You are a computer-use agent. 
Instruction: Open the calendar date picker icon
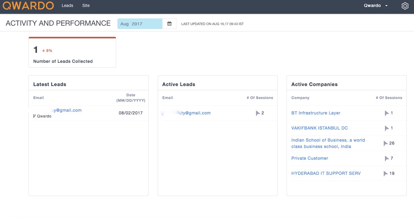point(169,24)
